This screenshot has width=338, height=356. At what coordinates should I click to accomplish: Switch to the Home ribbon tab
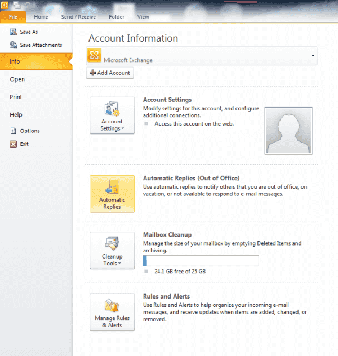click(x=41, y=17)
